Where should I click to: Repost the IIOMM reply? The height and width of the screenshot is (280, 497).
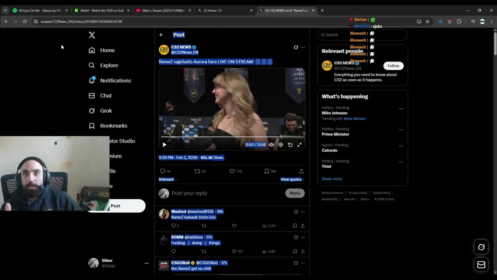click(204, 251)
